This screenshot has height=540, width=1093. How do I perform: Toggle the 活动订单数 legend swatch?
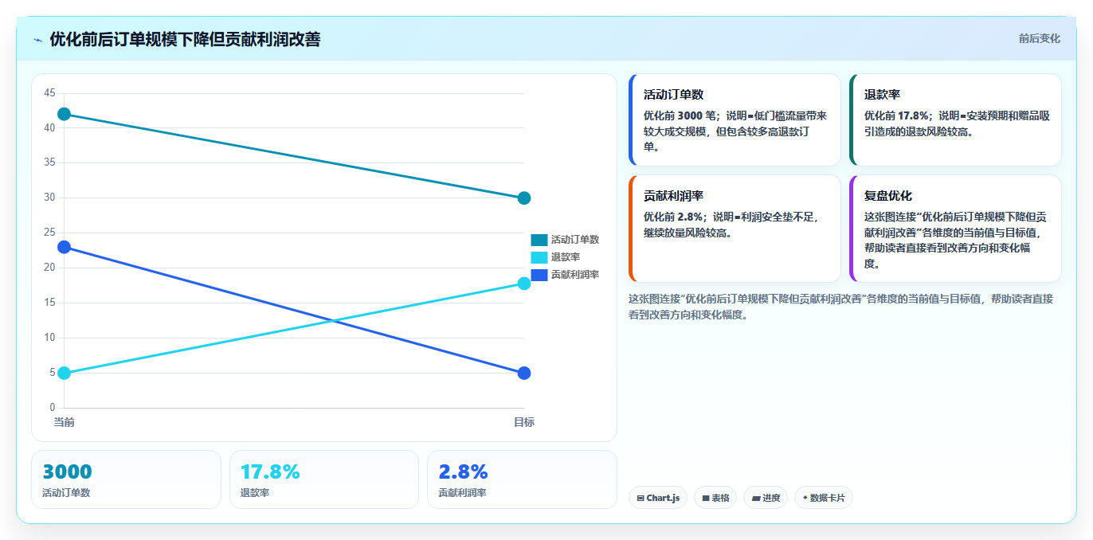(x=539, y=240)
